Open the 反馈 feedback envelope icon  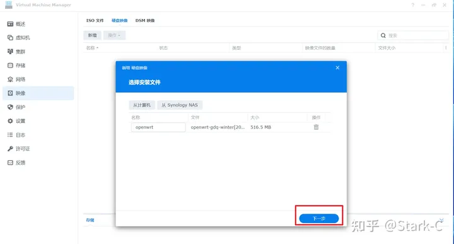10,163
